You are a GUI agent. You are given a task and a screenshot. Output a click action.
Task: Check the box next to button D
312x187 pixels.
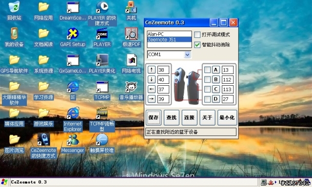coord(207,99)
